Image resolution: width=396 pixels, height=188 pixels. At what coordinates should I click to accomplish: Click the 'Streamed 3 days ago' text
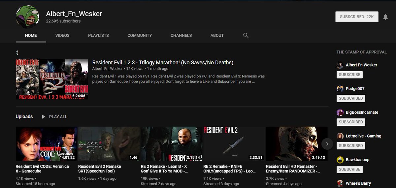click(221, 184)
